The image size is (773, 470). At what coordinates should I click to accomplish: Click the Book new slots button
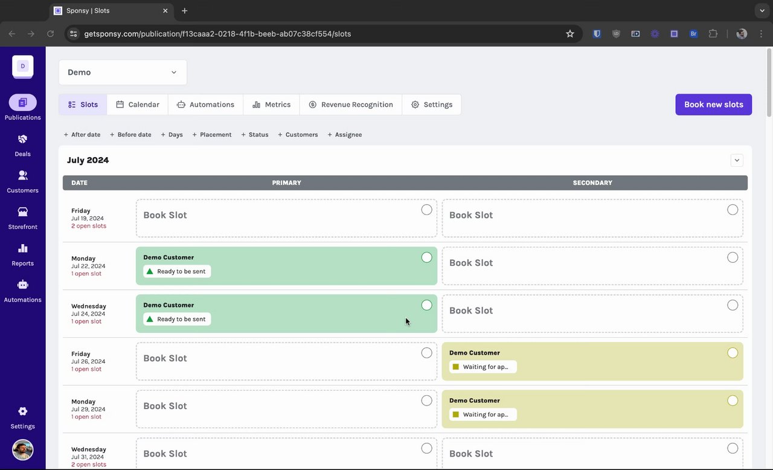click(713, 105)
